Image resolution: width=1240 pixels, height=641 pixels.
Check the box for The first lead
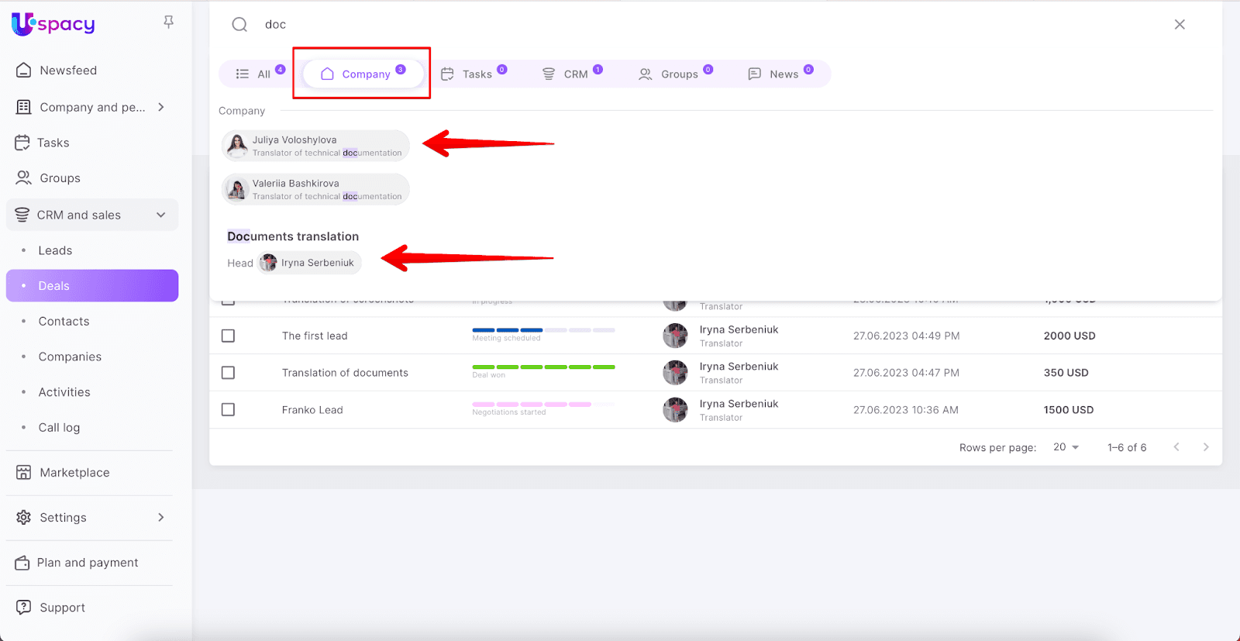point(228,336)
